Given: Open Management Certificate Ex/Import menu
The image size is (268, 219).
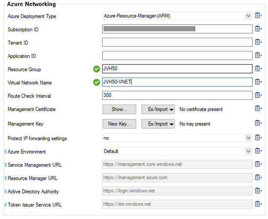Looking at the screenshot, I should pyautogui.click(x=158, y=109).
